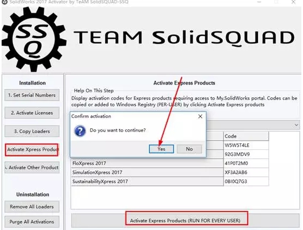Image resolution: width=303 pixels, height=230 pixels.
Task: Select the SimulationXpress 2017 row
Action: coord(170,173)
